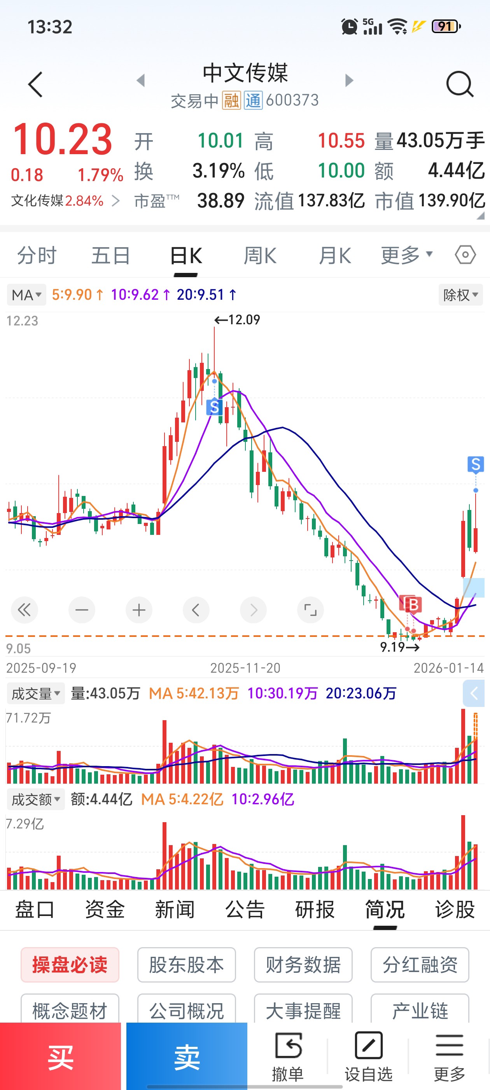Open the 诊股 tab
The width and height of the screenshot is (490, 1090).
tap(455, 909)
